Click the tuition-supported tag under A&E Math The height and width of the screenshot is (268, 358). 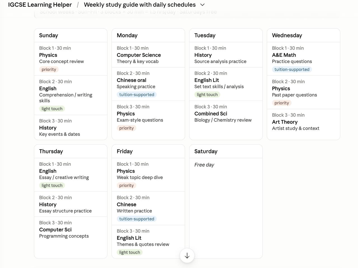click(x=292, y=69)
